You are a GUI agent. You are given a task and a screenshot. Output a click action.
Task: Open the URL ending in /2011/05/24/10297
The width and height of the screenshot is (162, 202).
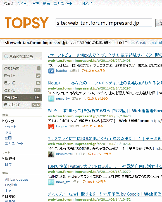tap(89, 88)
